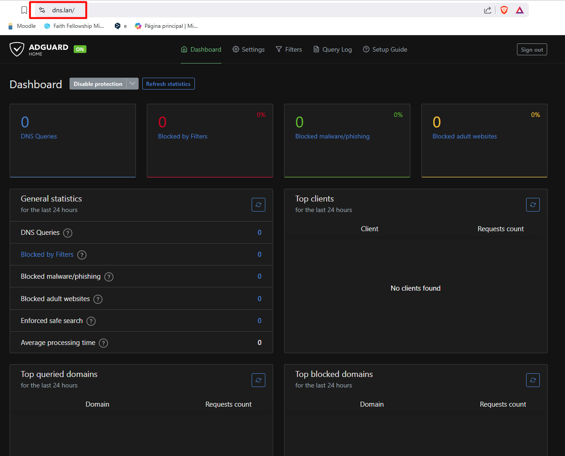Refresh the Top clients panel
The width and height of the screenshot is (565, 456).
tap(533, 205)
